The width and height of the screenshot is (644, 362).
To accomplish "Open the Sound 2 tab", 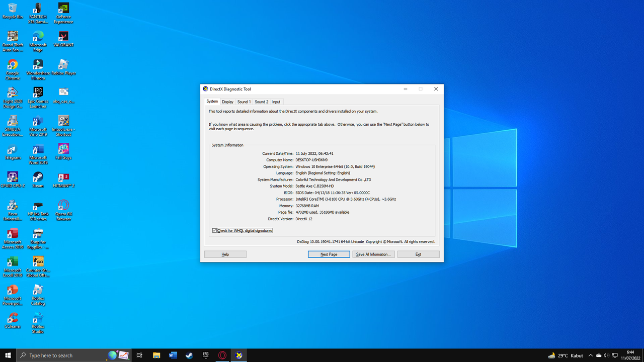I will (x=262, y=102).
